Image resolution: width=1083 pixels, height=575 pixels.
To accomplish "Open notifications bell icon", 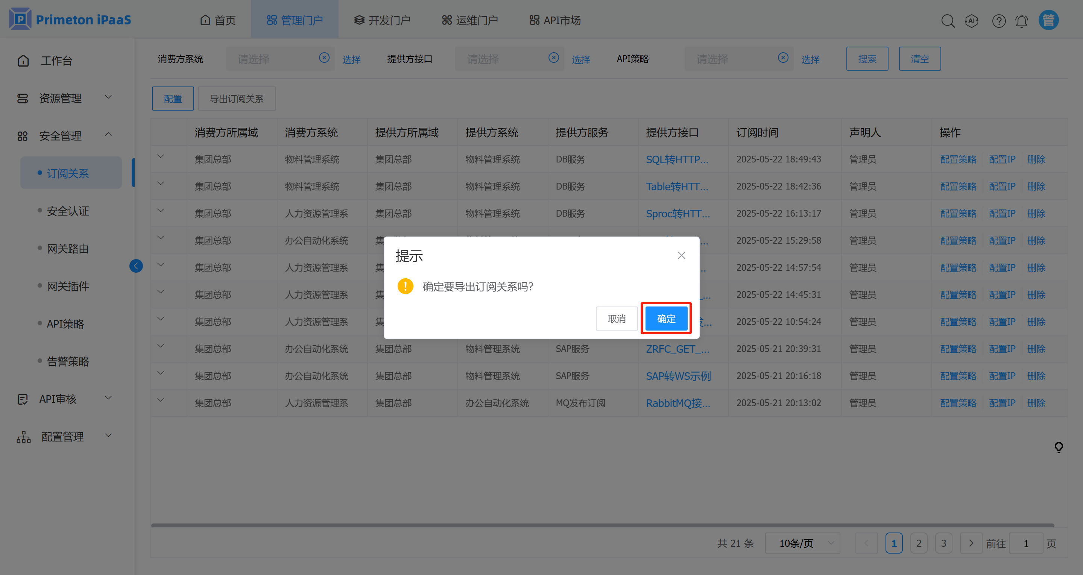I will coord(1022,21).
